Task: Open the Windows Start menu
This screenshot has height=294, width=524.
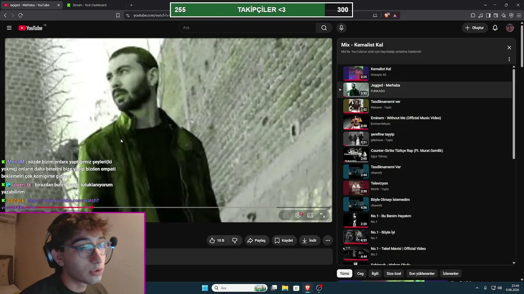Action: [205, 288]
